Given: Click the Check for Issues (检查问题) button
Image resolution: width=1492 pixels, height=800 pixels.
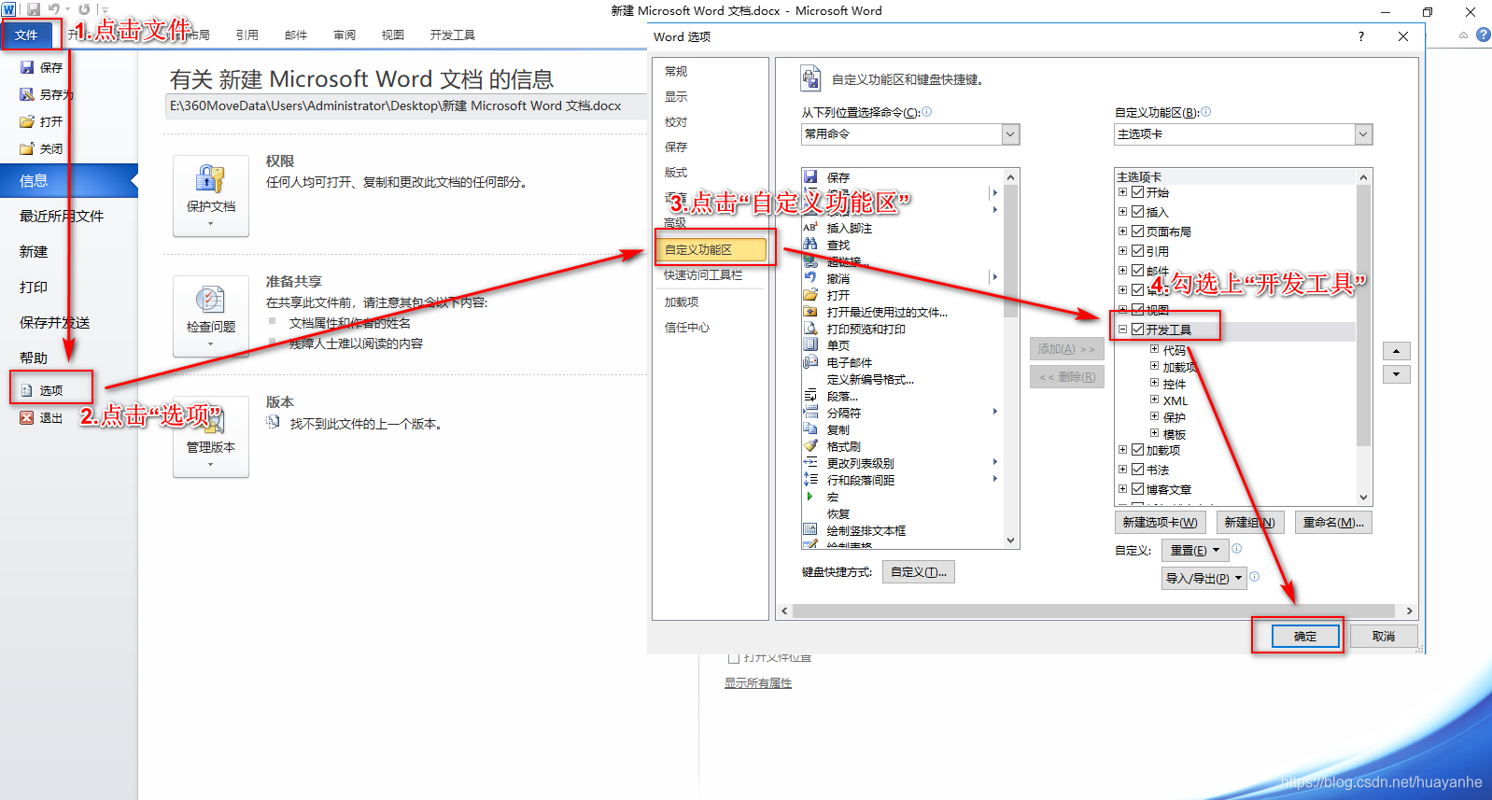Looking at the screenshot, I should (x=211, y=316).
